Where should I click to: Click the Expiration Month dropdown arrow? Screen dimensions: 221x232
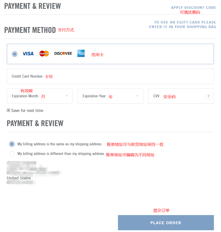(67, 96)
